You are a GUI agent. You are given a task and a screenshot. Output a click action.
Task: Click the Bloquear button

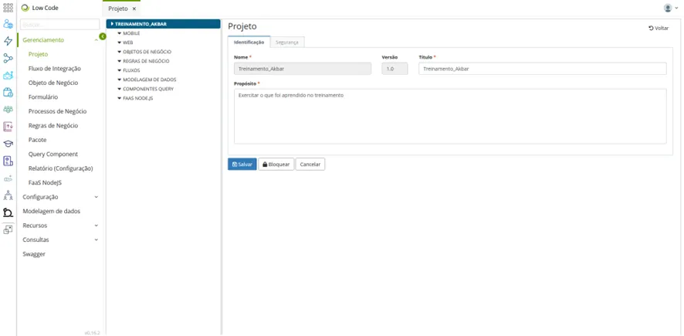pos(276,165)
